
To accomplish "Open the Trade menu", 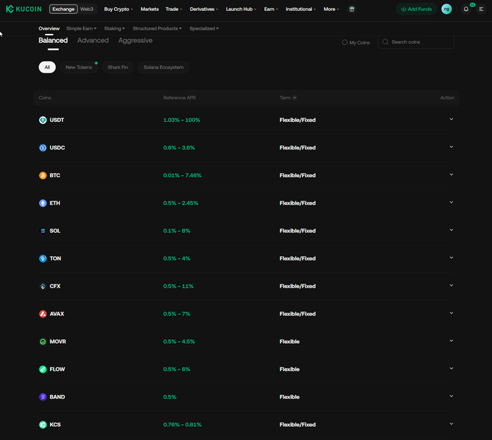I will pyautogui.click(x=174, y=9).
